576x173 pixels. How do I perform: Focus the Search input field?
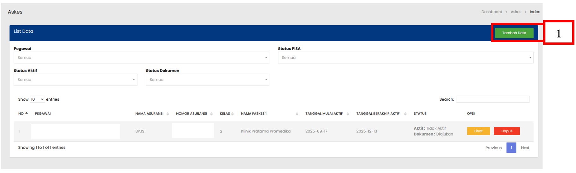492,99
